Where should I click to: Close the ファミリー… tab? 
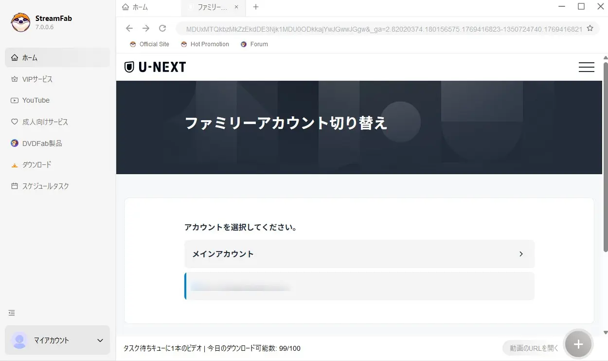click(236, 7)
